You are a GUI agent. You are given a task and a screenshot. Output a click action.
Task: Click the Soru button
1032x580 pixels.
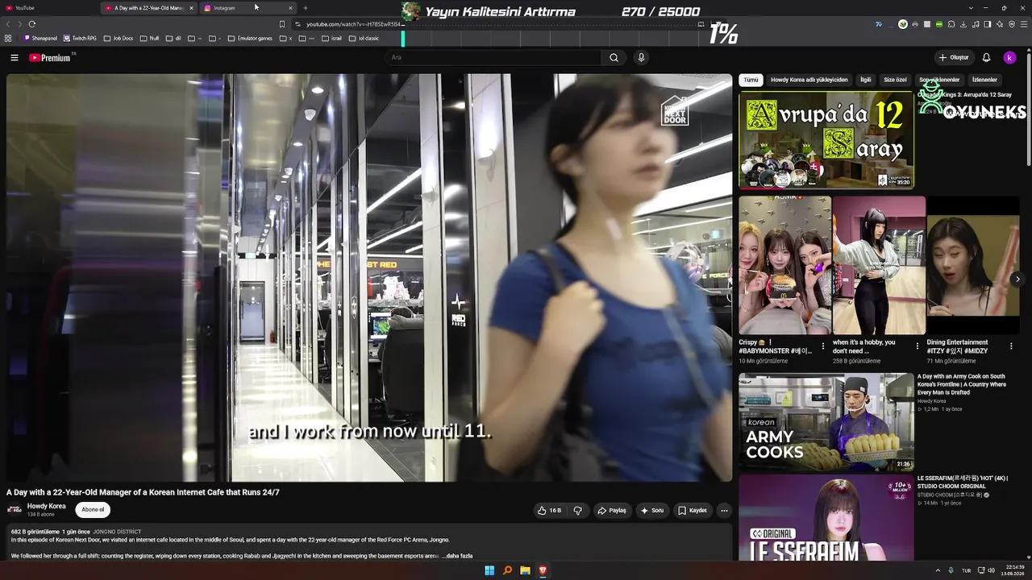click(652, 510)
